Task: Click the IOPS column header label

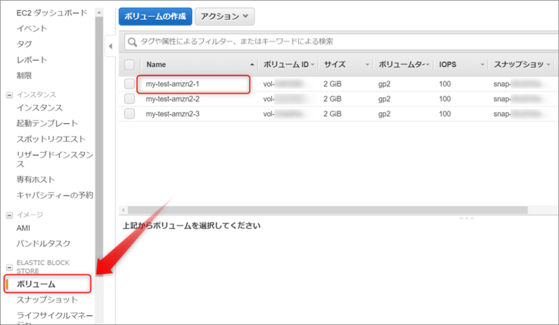Action: tap(448, 65)
